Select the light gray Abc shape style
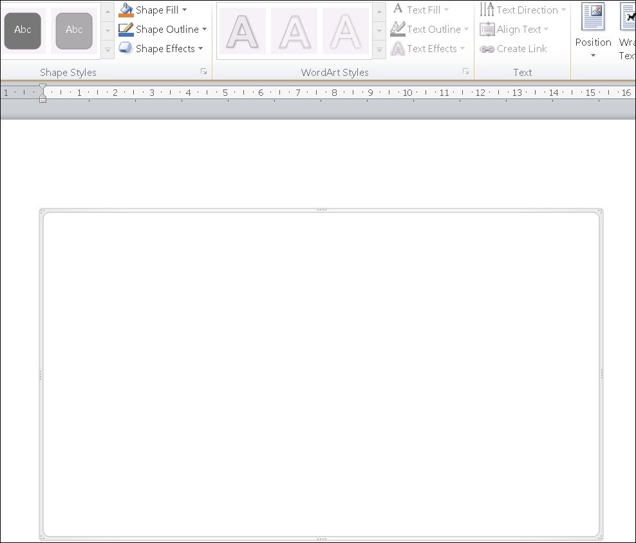636x543 pixels. point(74,31)
